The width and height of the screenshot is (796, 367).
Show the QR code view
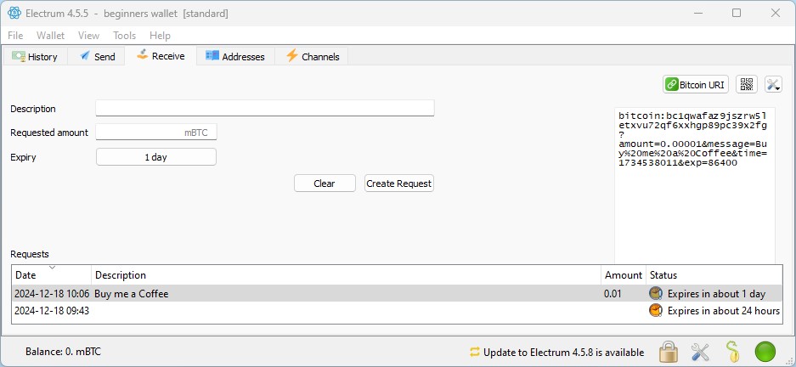tap(746, 84)
